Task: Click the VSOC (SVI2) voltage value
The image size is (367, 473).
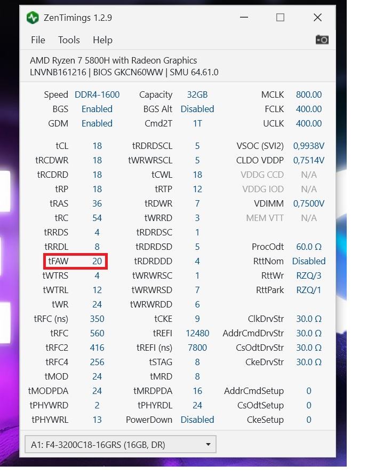Action: tap(309, 146)
